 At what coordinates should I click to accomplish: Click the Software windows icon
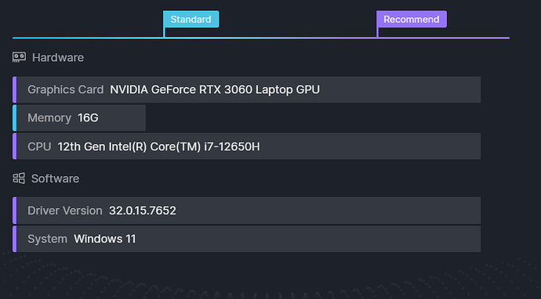19,178
